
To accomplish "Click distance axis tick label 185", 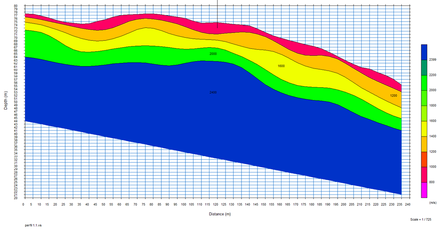I will coord(320,204).
